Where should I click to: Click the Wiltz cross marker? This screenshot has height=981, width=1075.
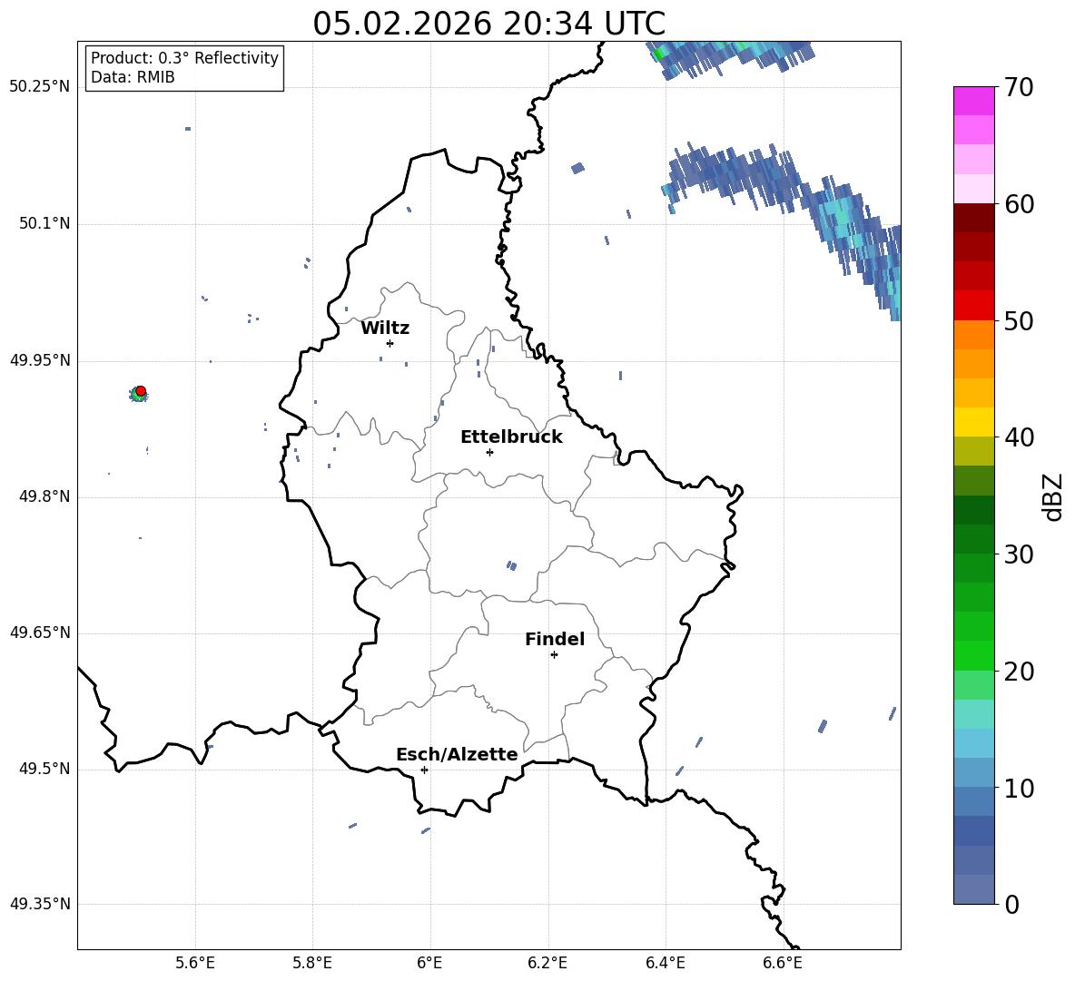click(390, 343)
